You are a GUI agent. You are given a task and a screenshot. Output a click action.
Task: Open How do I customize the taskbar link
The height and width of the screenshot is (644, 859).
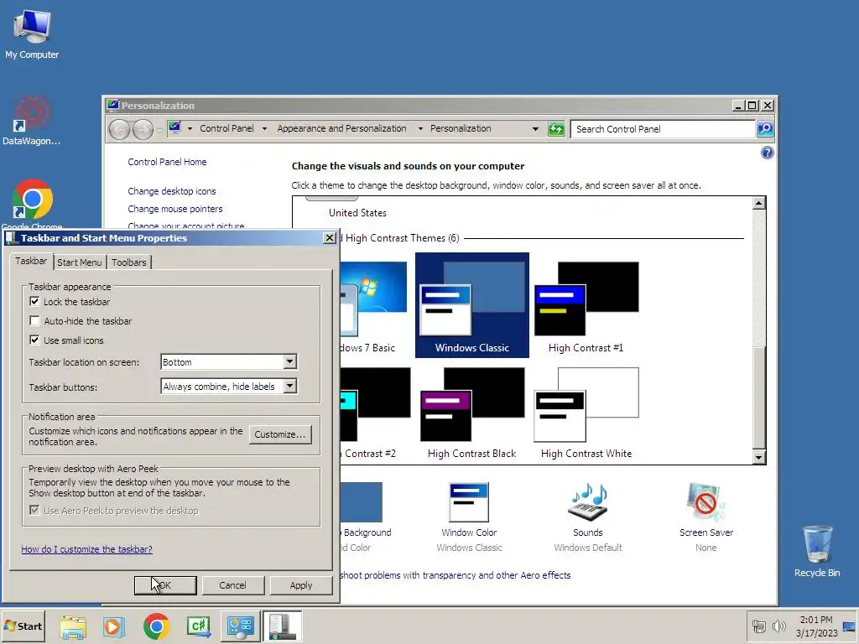tap(86, 549)
